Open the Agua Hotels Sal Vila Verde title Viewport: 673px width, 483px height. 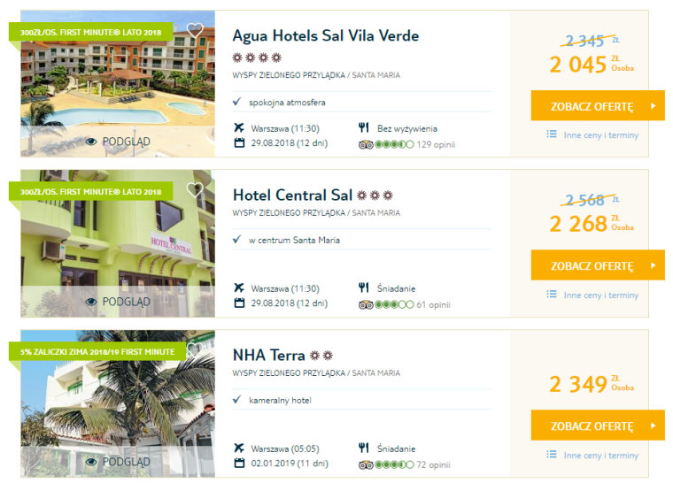[325, 35]
